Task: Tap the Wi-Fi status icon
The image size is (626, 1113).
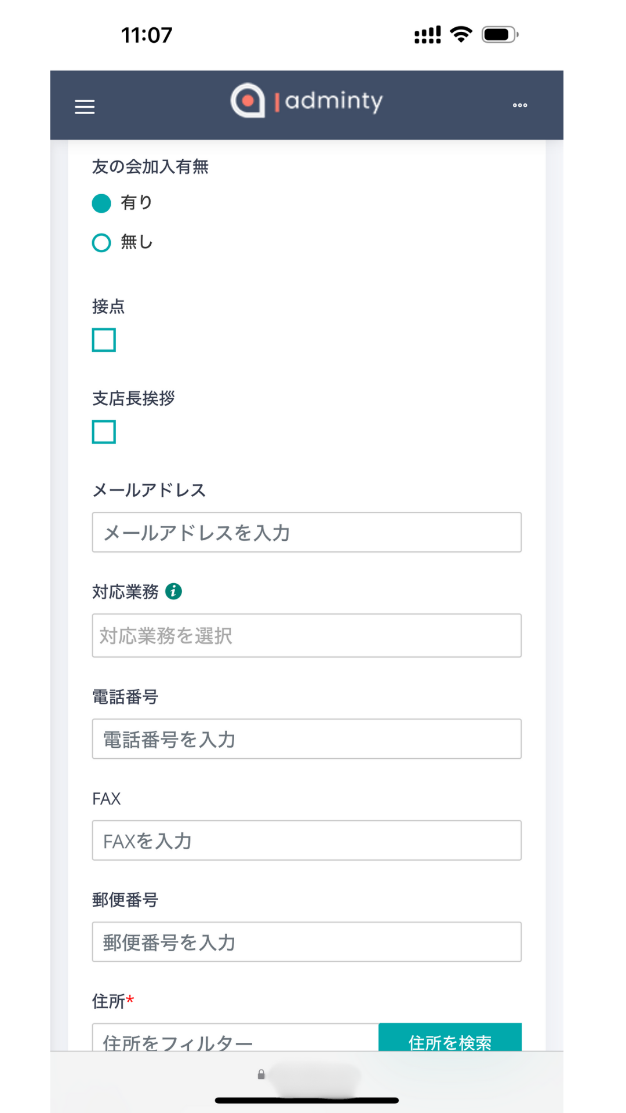Action: (x=461, y=35)
